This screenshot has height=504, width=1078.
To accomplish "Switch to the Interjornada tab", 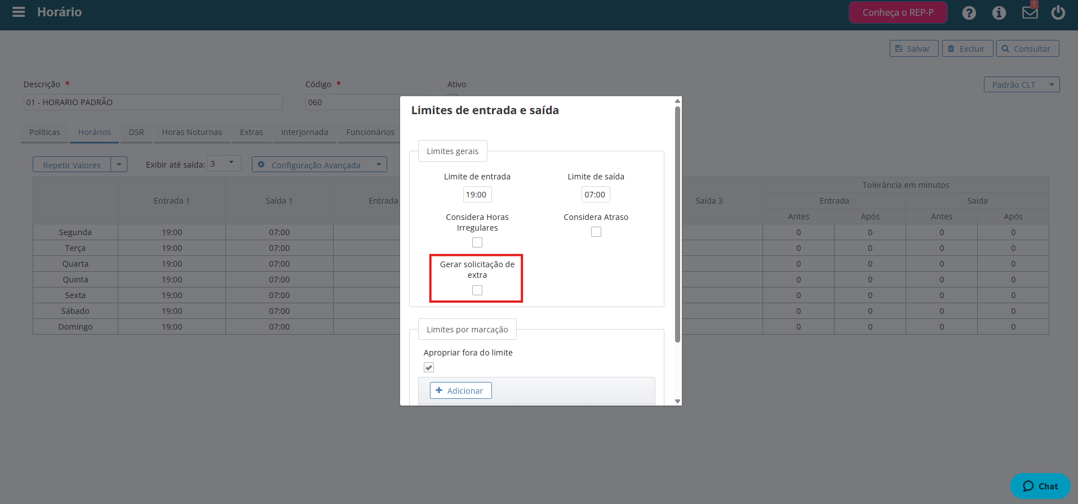I will [304, 132].
